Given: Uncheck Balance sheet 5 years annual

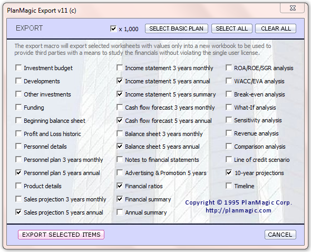Looking at the screenshot, I should pyautogui.click(x=120, y=147).
